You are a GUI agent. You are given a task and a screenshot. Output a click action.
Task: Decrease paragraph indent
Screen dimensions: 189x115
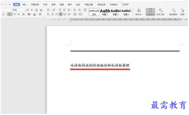pos(60,10)
